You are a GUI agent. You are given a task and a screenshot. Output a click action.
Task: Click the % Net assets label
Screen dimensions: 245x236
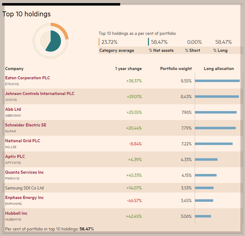tap(161, 51)
